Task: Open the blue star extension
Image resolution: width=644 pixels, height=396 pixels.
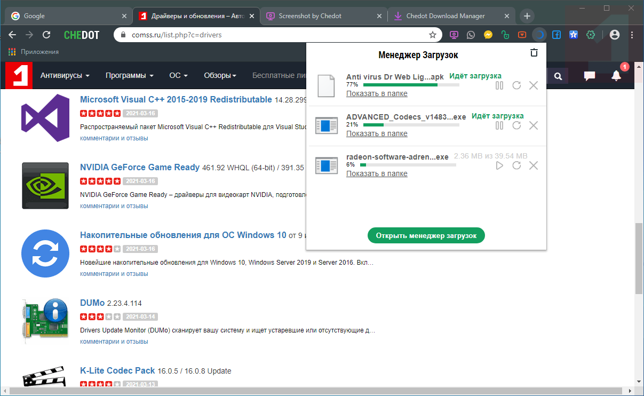Action: (574, 35)
